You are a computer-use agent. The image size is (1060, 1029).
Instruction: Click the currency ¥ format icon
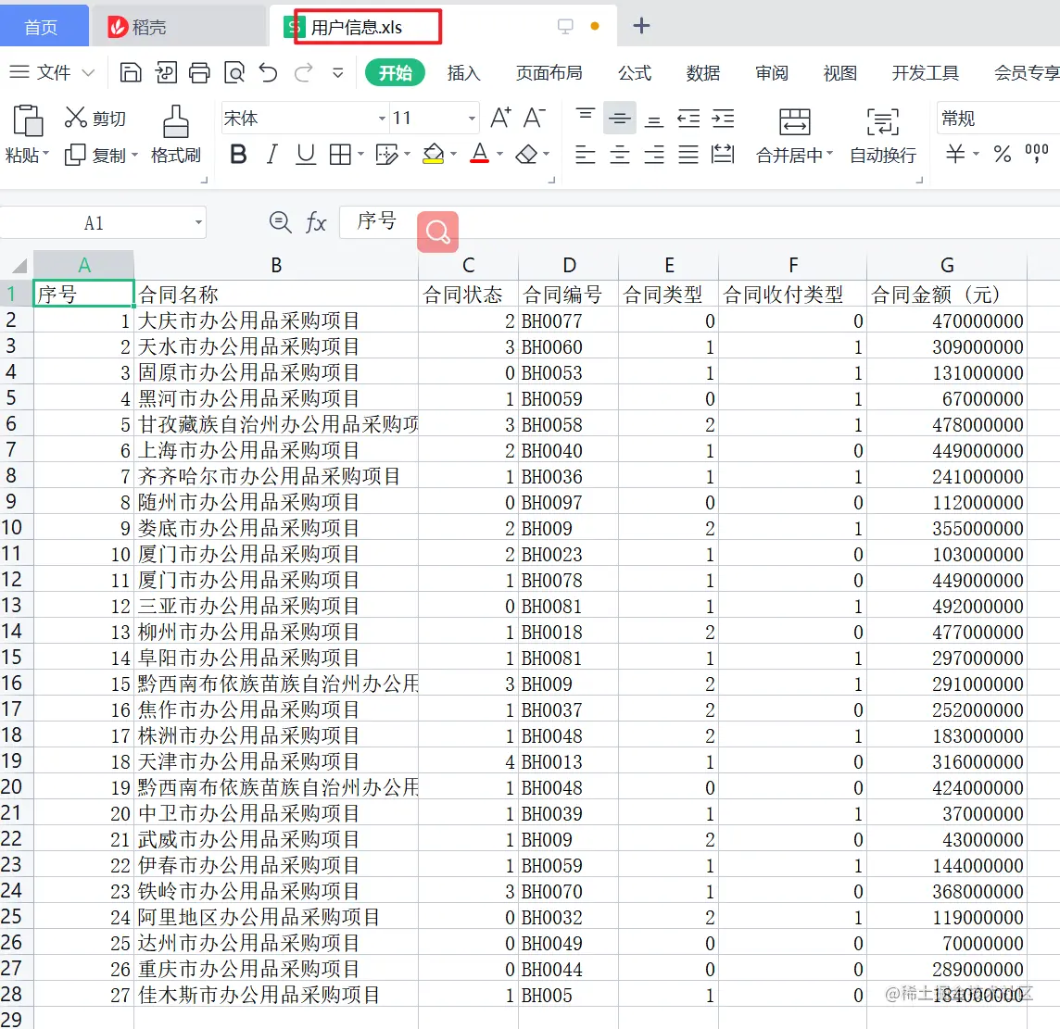point(955,154)
